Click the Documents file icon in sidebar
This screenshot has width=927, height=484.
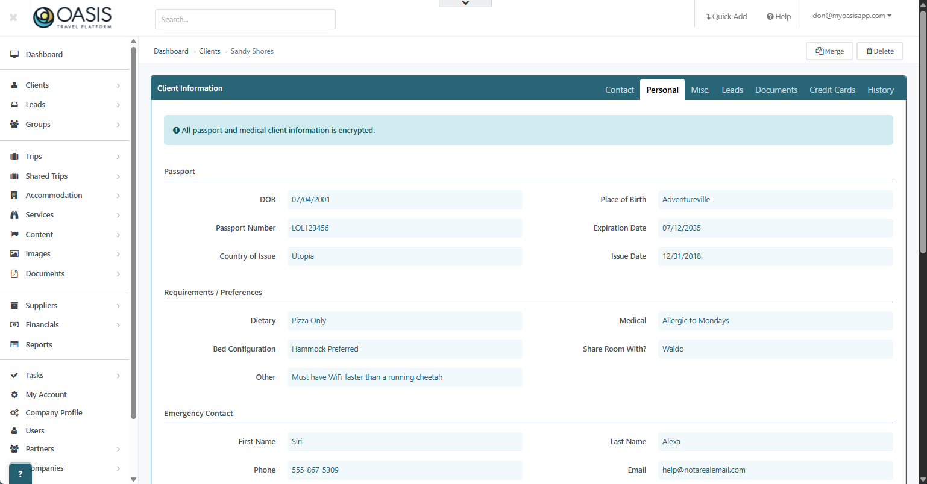click(x=14, y=274)
